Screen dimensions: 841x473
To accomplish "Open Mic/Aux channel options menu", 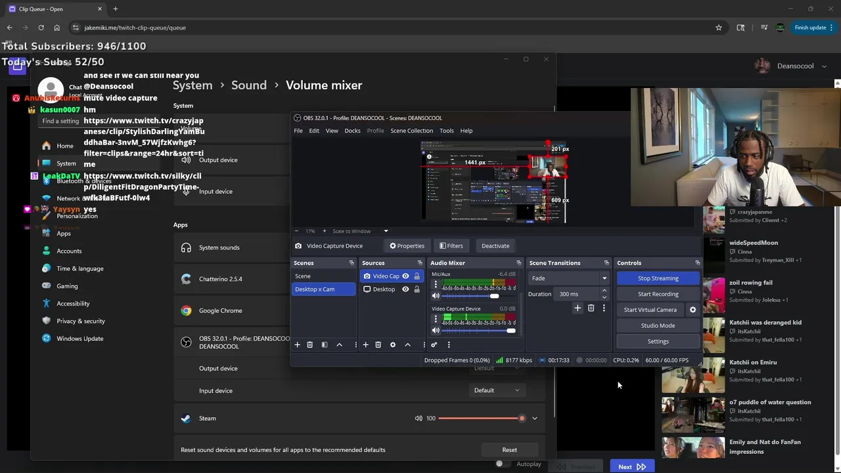I will pyautogui.click(x=435, y=284).
